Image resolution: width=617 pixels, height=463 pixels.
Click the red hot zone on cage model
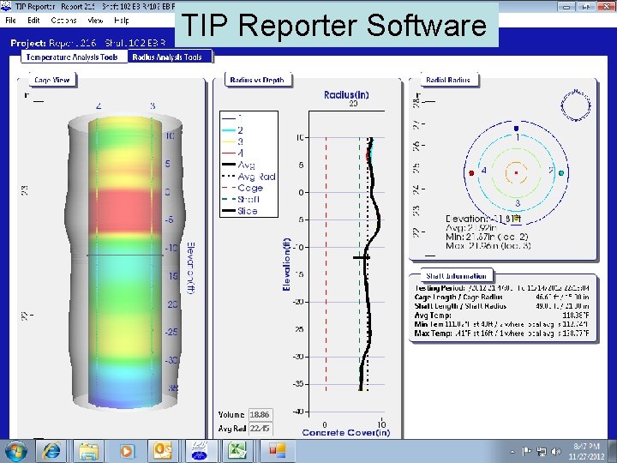tap(125, 211)
